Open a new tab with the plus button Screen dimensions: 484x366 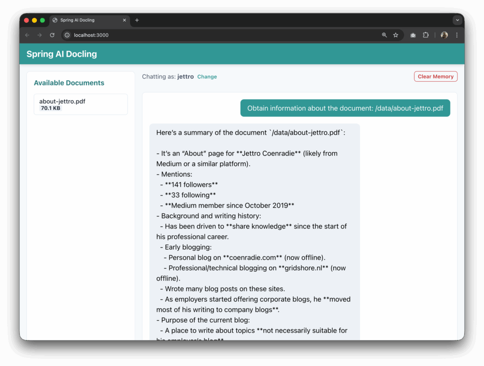pos(137,20)
